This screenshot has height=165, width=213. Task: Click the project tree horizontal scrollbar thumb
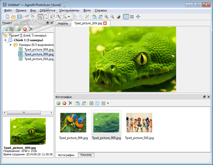pos(24,113)
